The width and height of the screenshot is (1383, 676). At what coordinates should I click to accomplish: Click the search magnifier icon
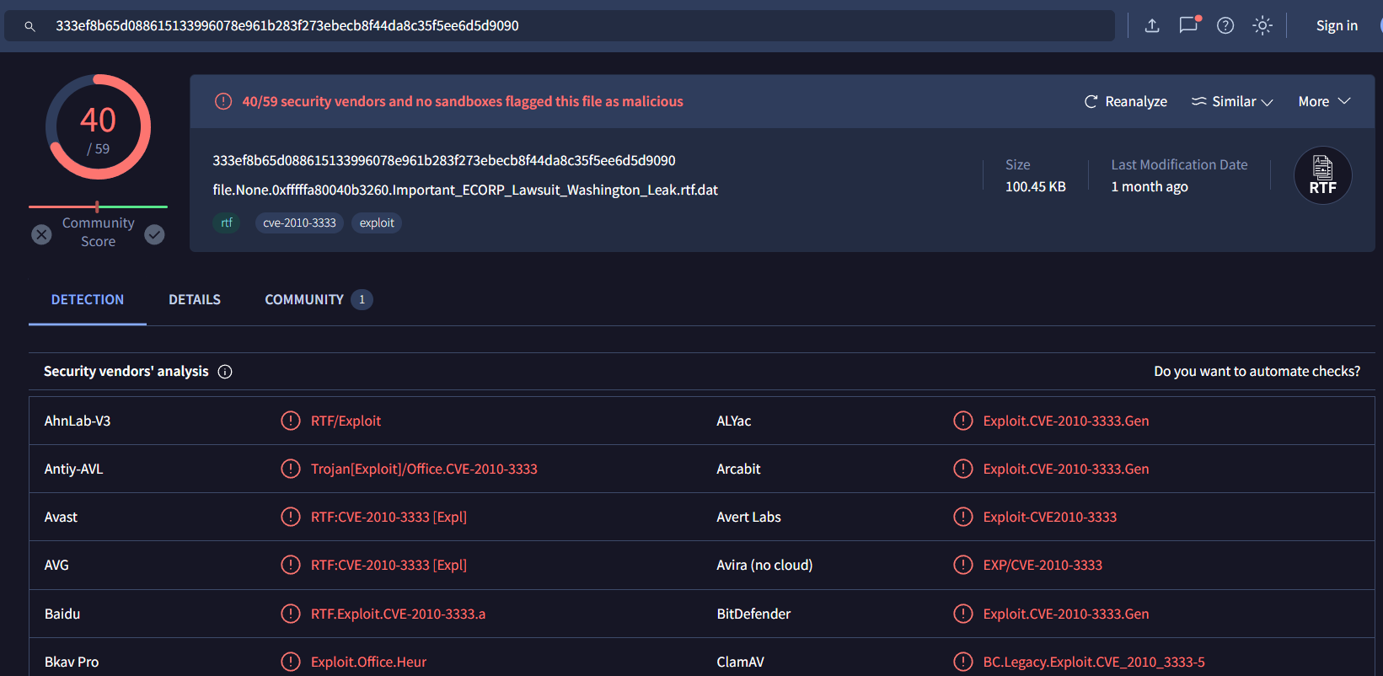tap(29, 26)
